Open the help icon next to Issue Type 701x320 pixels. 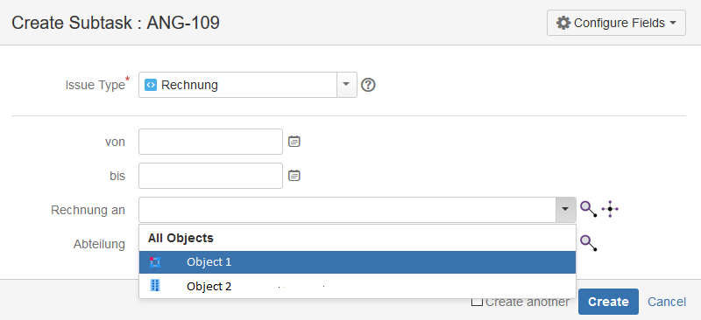(x=368, y=85)
